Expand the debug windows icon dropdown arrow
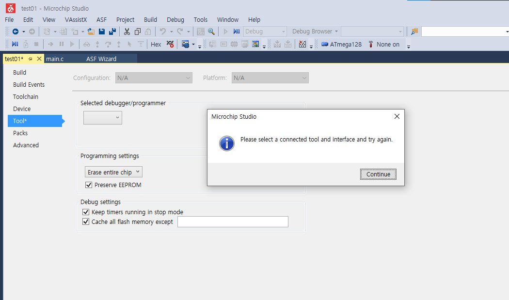This screenshot has height=300, width=509. pyautogui.click(x=193, y=44)
